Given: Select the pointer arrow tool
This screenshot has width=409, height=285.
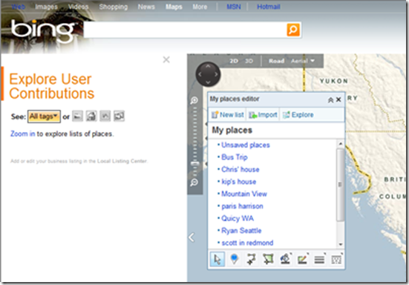Looking at the screenshot, I should [217, 260].
